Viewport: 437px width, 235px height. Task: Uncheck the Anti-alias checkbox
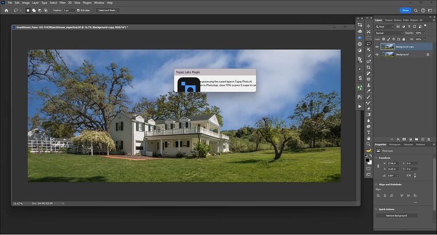pyautogui.click(x=78, y=10)
